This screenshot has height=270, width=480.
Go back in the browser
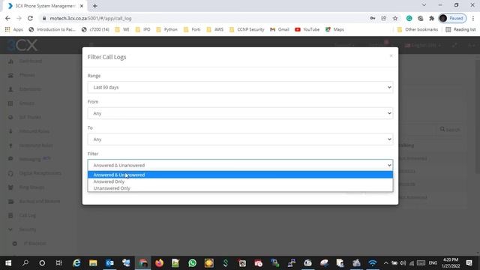click(x=7, y=18)
